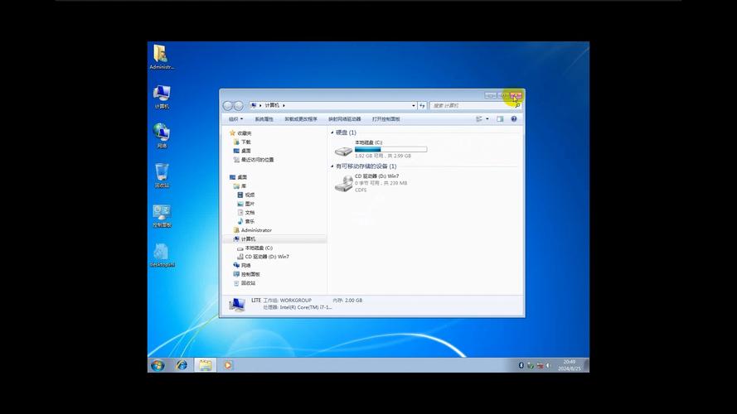Open the change view dropdown arrow
This screenshot has width=737, height=414.
pyautogui.click(x=487, y=119)
